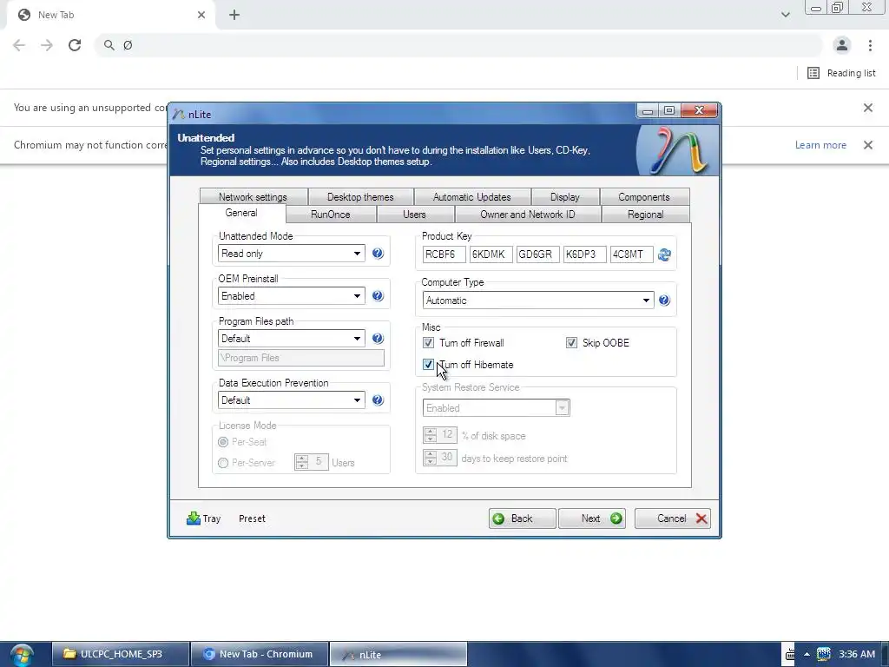Screen dimensions: 889x667
Task: Switch to the Network settings tab
Action: click(x=253, y=197)
